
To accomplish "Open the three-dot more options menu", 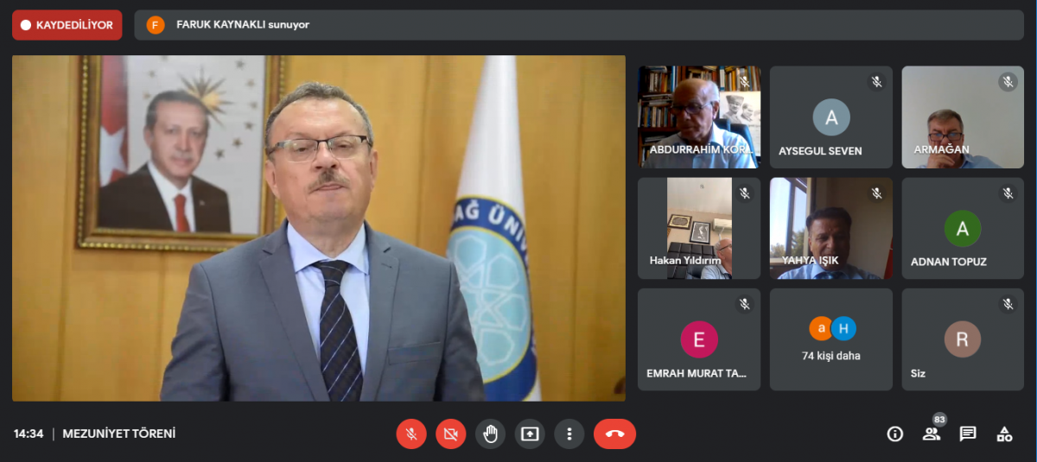I will pos(569,434).
